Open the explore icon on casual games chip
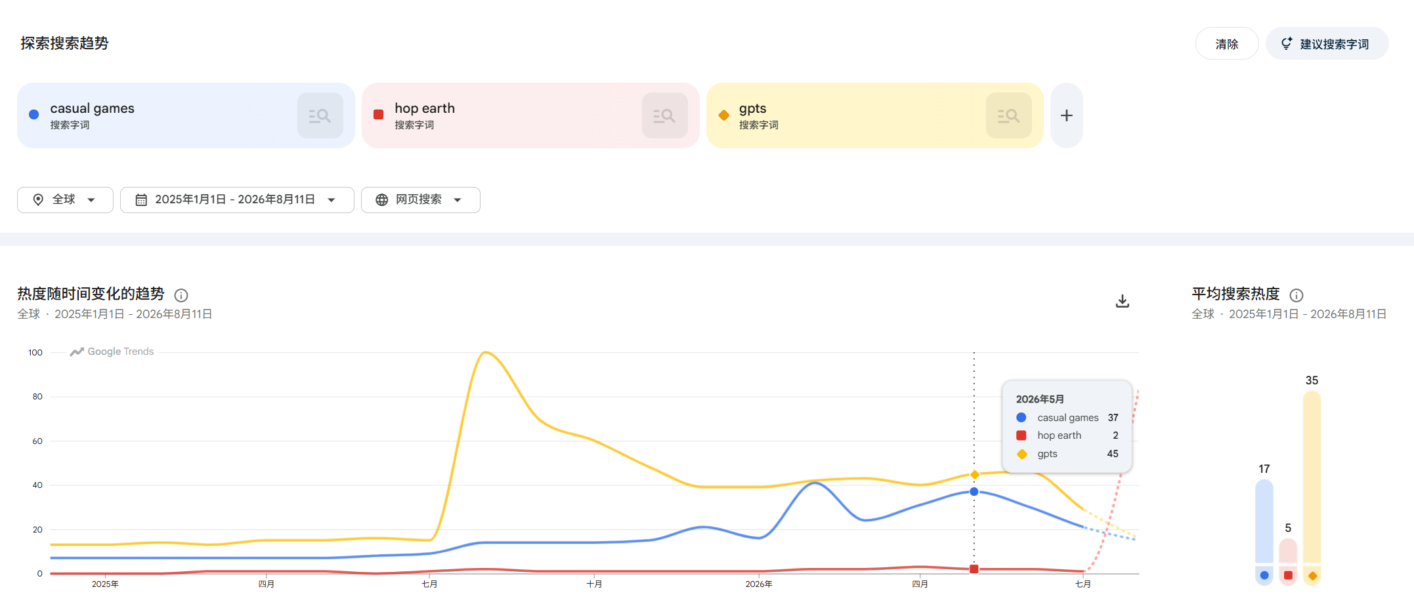The height and width of the screenshot is (604, 1414). click(320, 115)
